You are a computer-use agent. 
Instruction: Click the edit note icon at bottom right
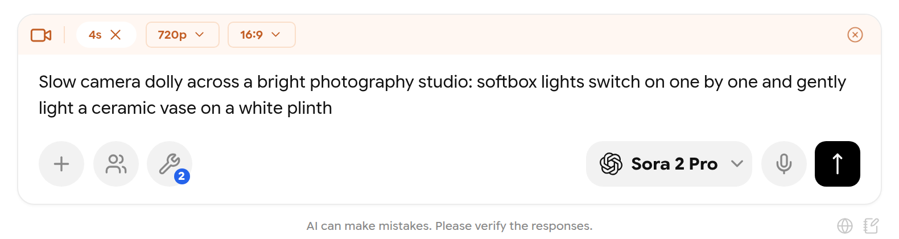pyautogui.click(x=871, y=226)
